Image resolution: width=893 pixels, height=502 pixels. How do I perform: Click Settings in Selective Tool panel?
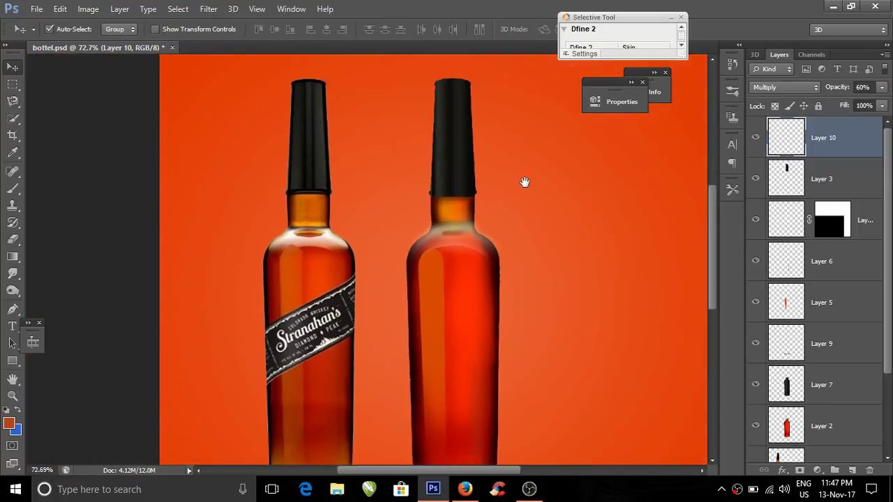click(x=584, y=54)
